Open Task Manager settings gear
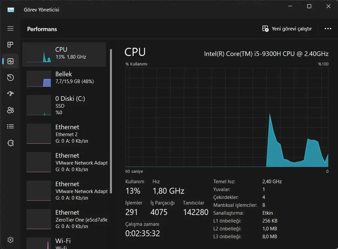The height and width of the screenshot is (249, 338). point(10,240)
